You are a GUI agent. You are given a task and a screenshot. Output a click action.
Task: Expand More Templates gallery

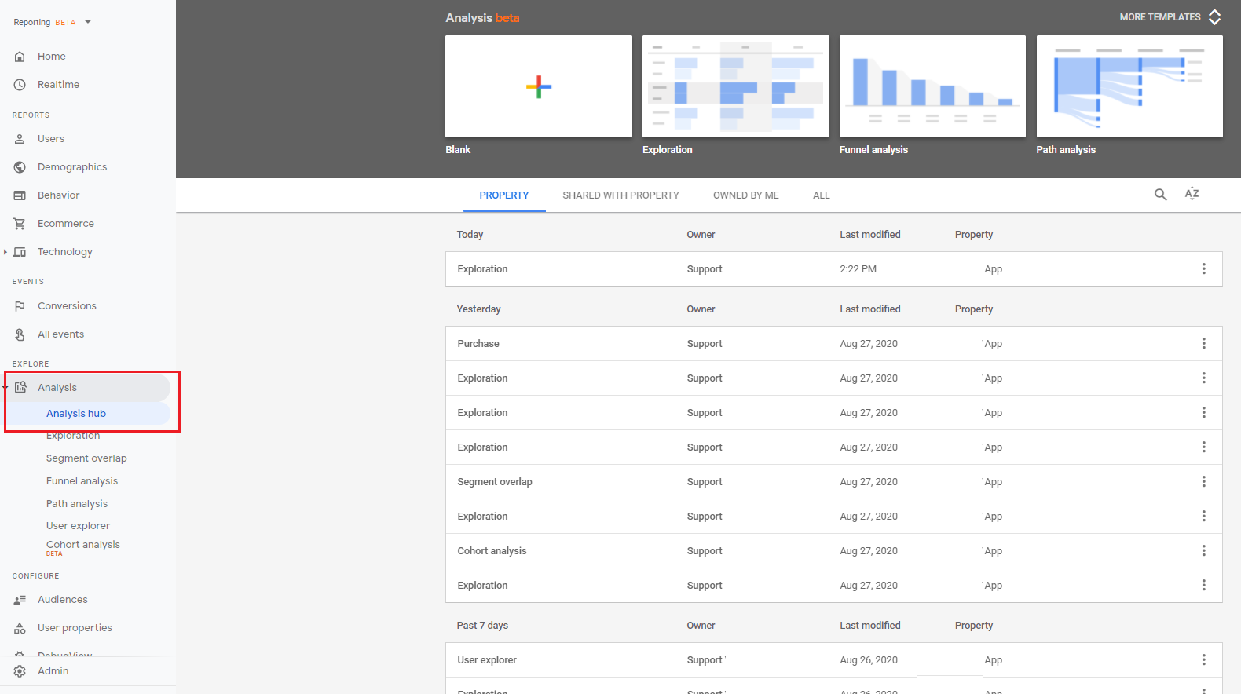coord(1170,17)
